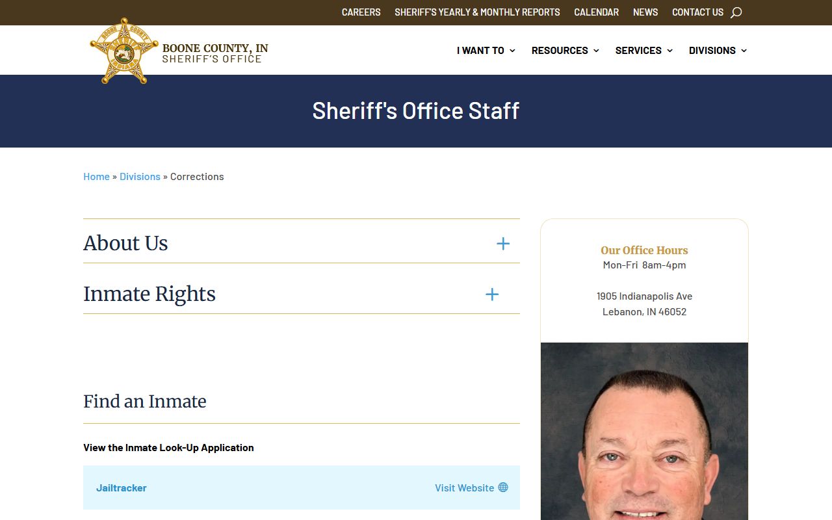
Task: Open the Contact Us page
Action: click(697, 12)
